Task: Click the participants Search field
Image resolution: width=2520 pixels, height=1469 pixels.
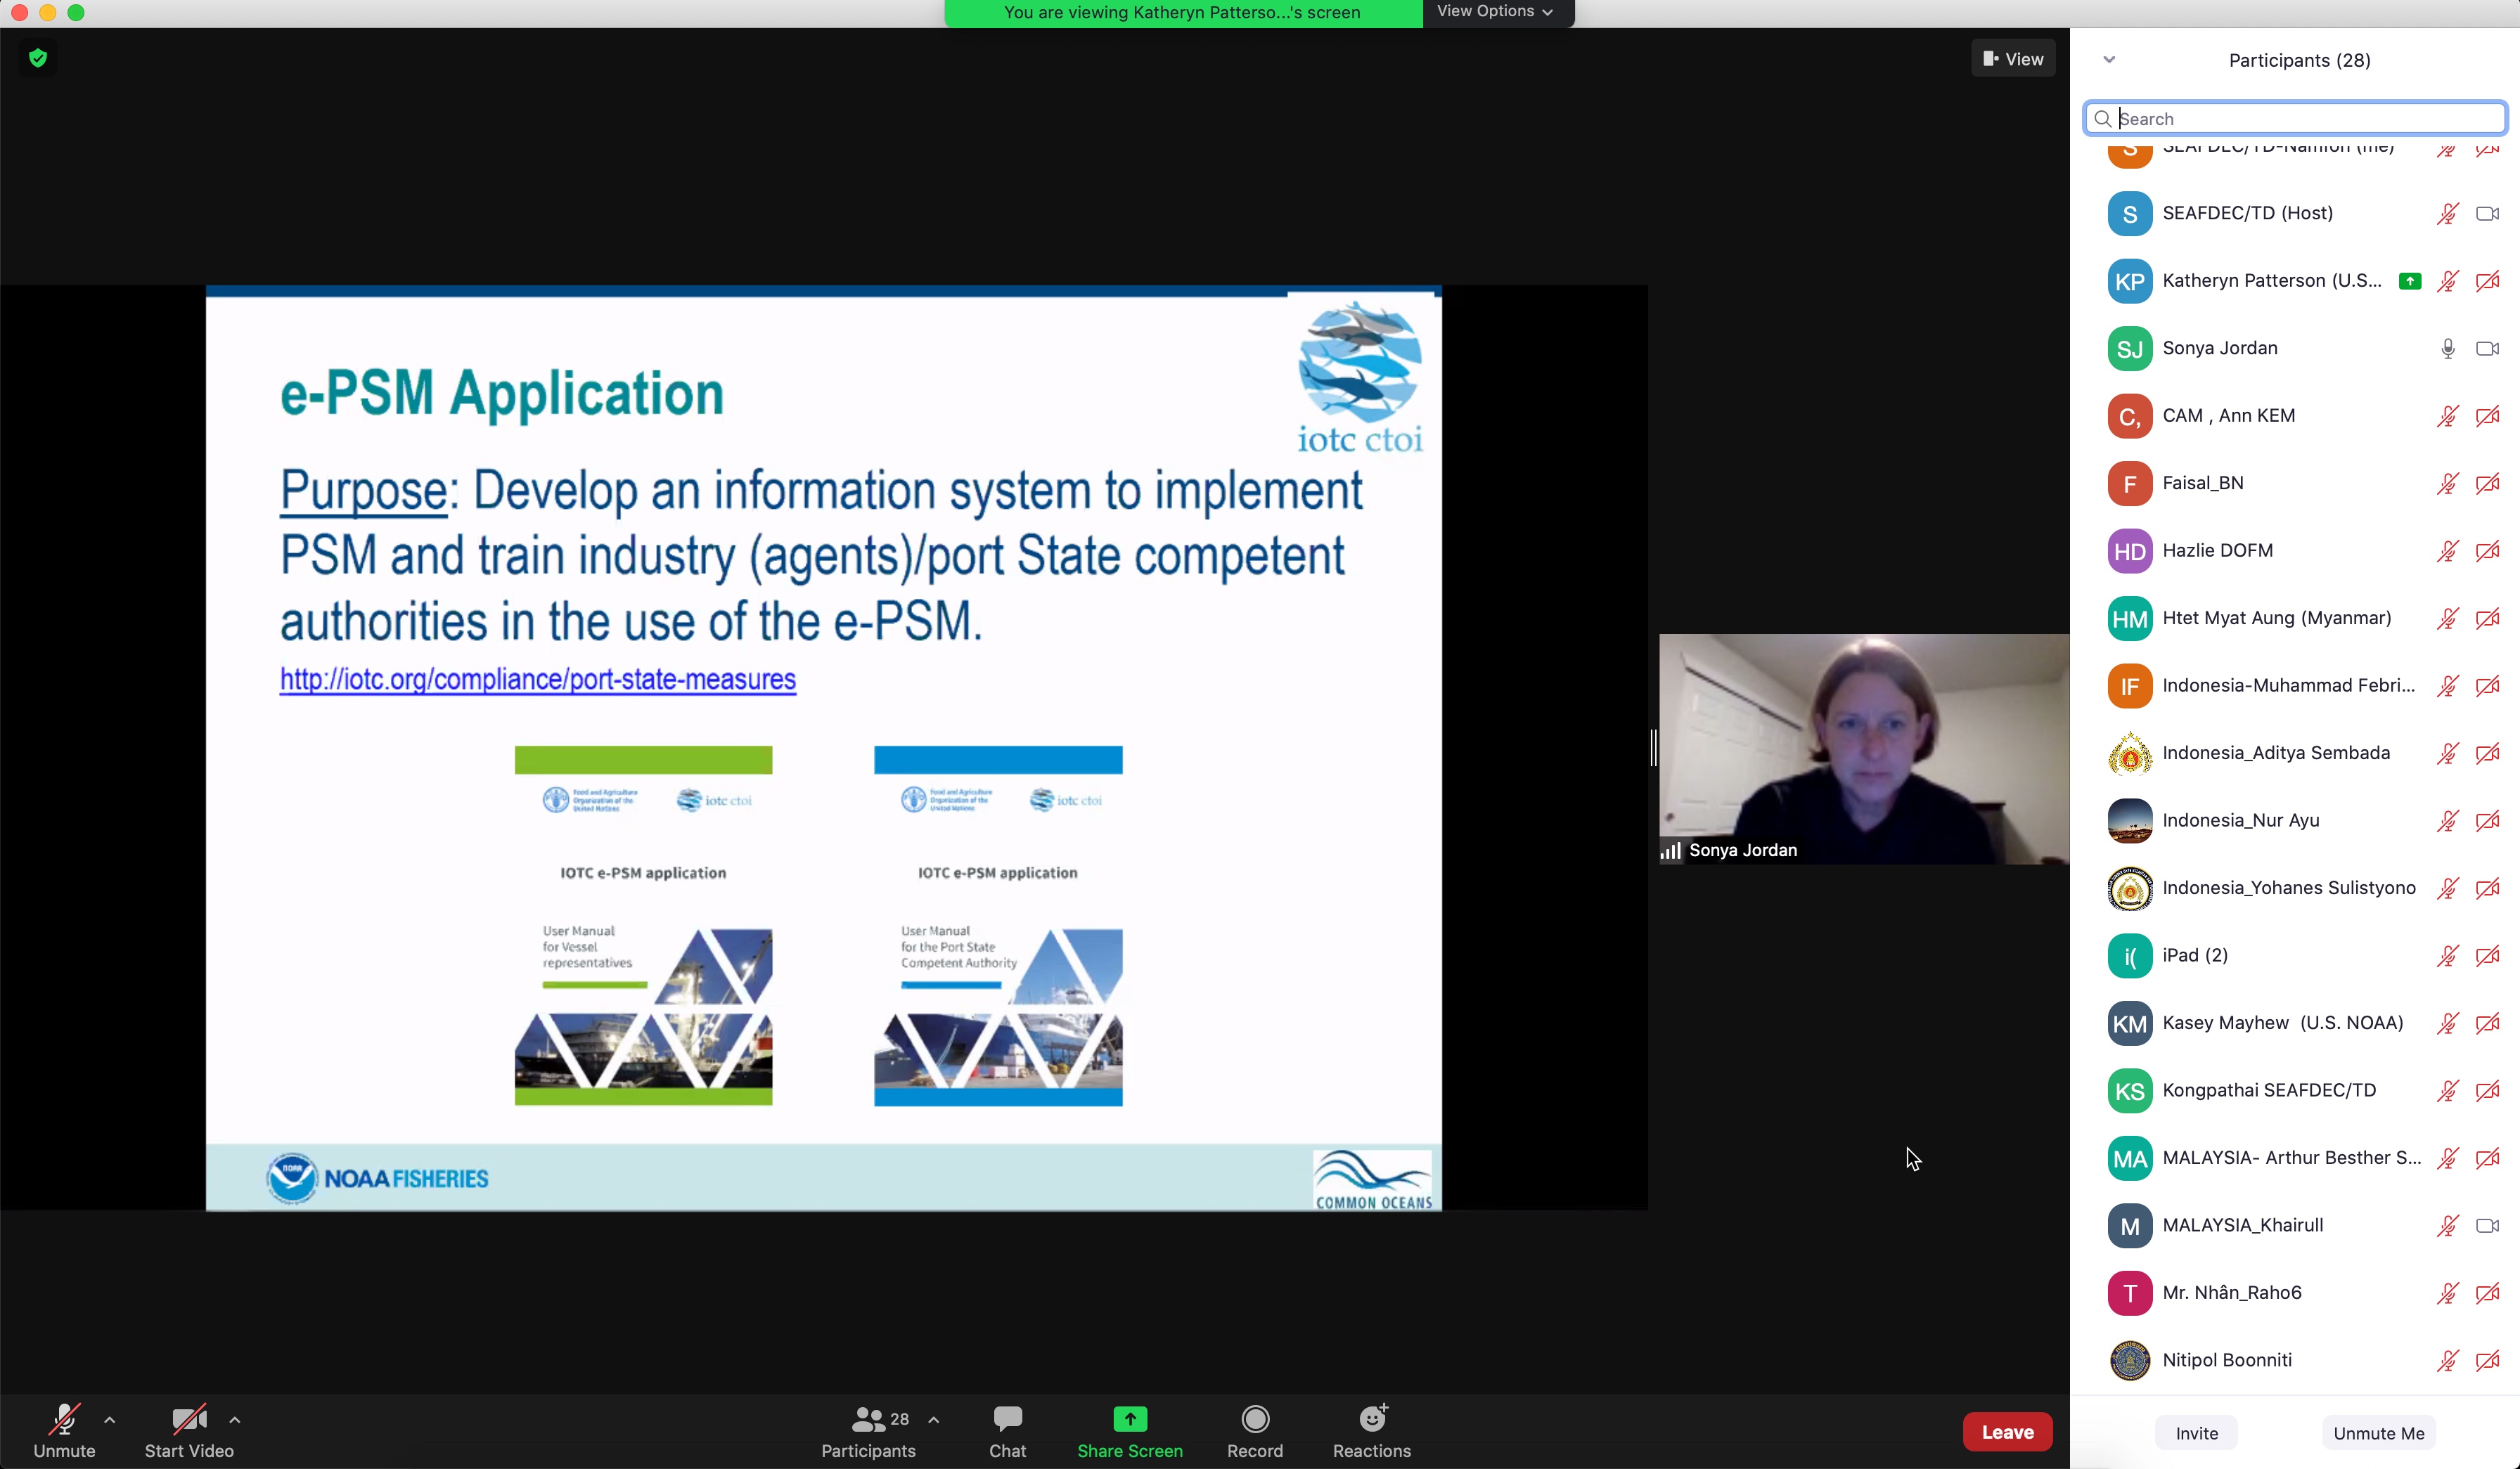Action: [x=2300, y=119]
